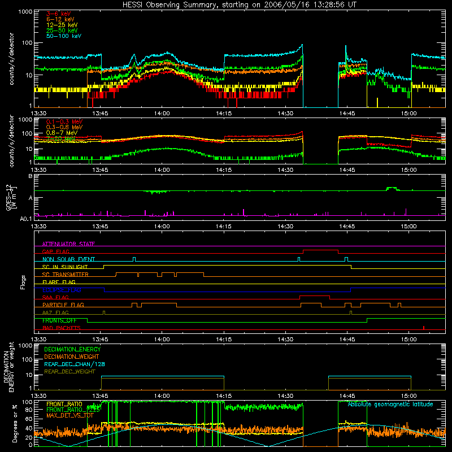The height and width of the screenshot is (452, 452).
Task: Click the red BAD_PACKETS spike marker
Action: (x=423, y=328)
